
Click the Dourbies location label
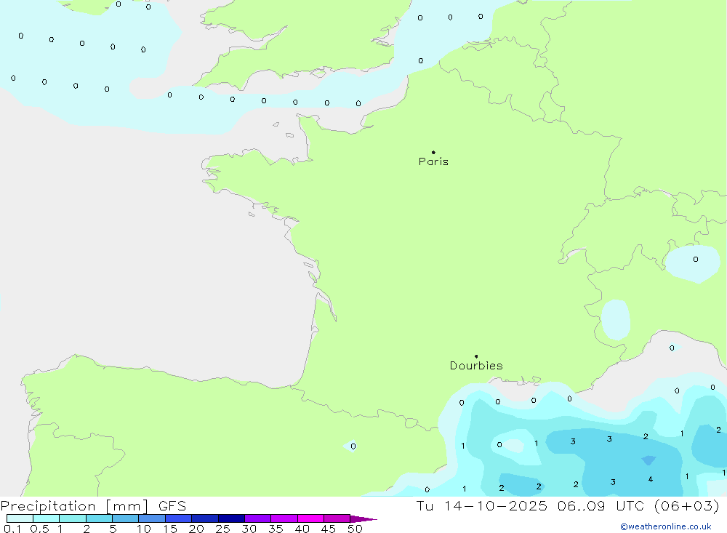(476, 366)
